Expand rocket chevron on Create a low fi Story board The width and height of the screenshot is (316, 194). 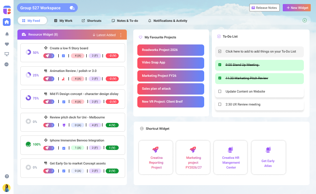pos(52,56)
